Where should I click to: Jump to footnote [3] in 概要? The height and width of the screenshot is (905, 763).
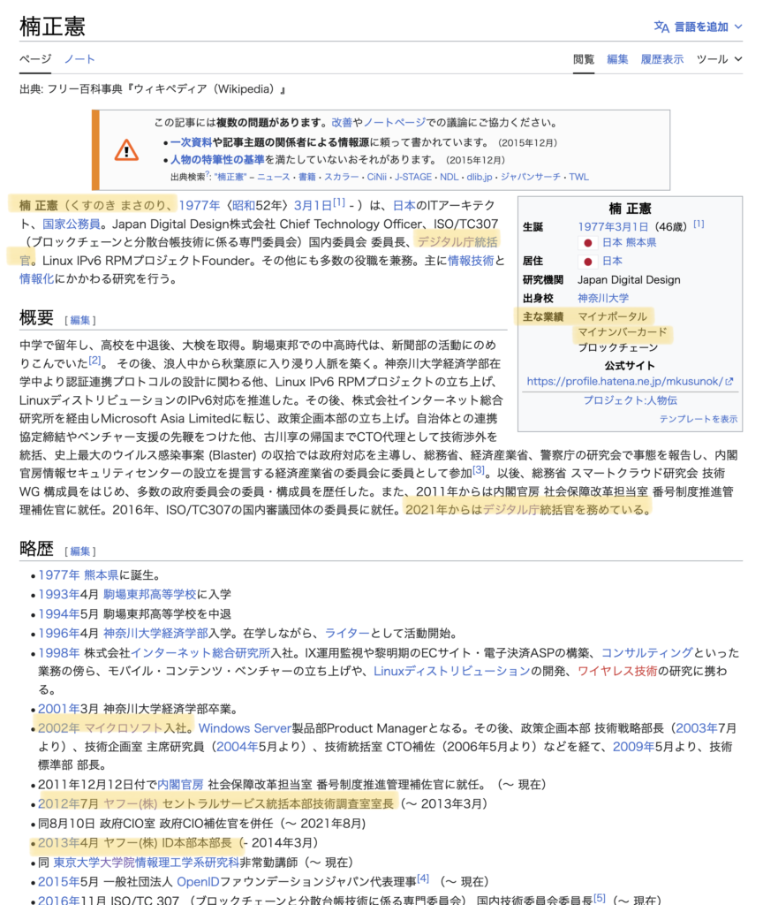(479, 470)
